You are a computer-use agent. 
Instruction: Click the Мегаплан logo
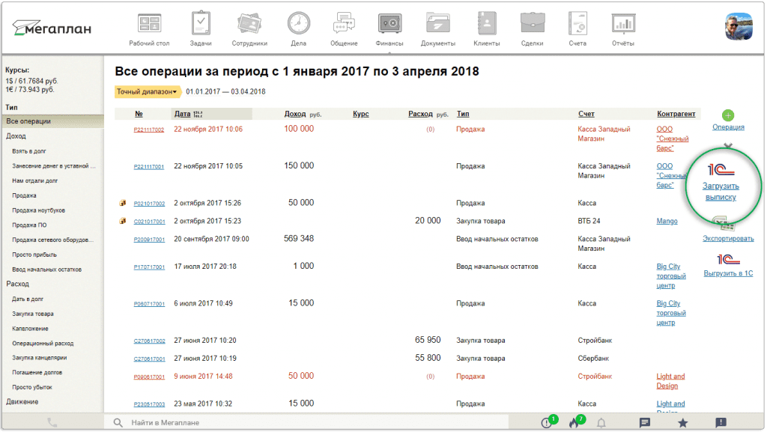(52, 28)
